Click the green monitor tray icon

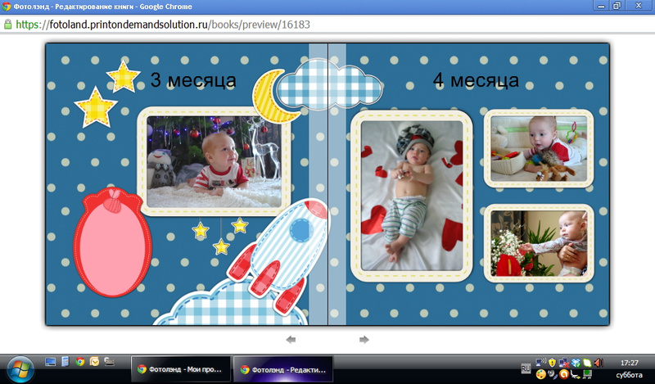tap(587, 374)
